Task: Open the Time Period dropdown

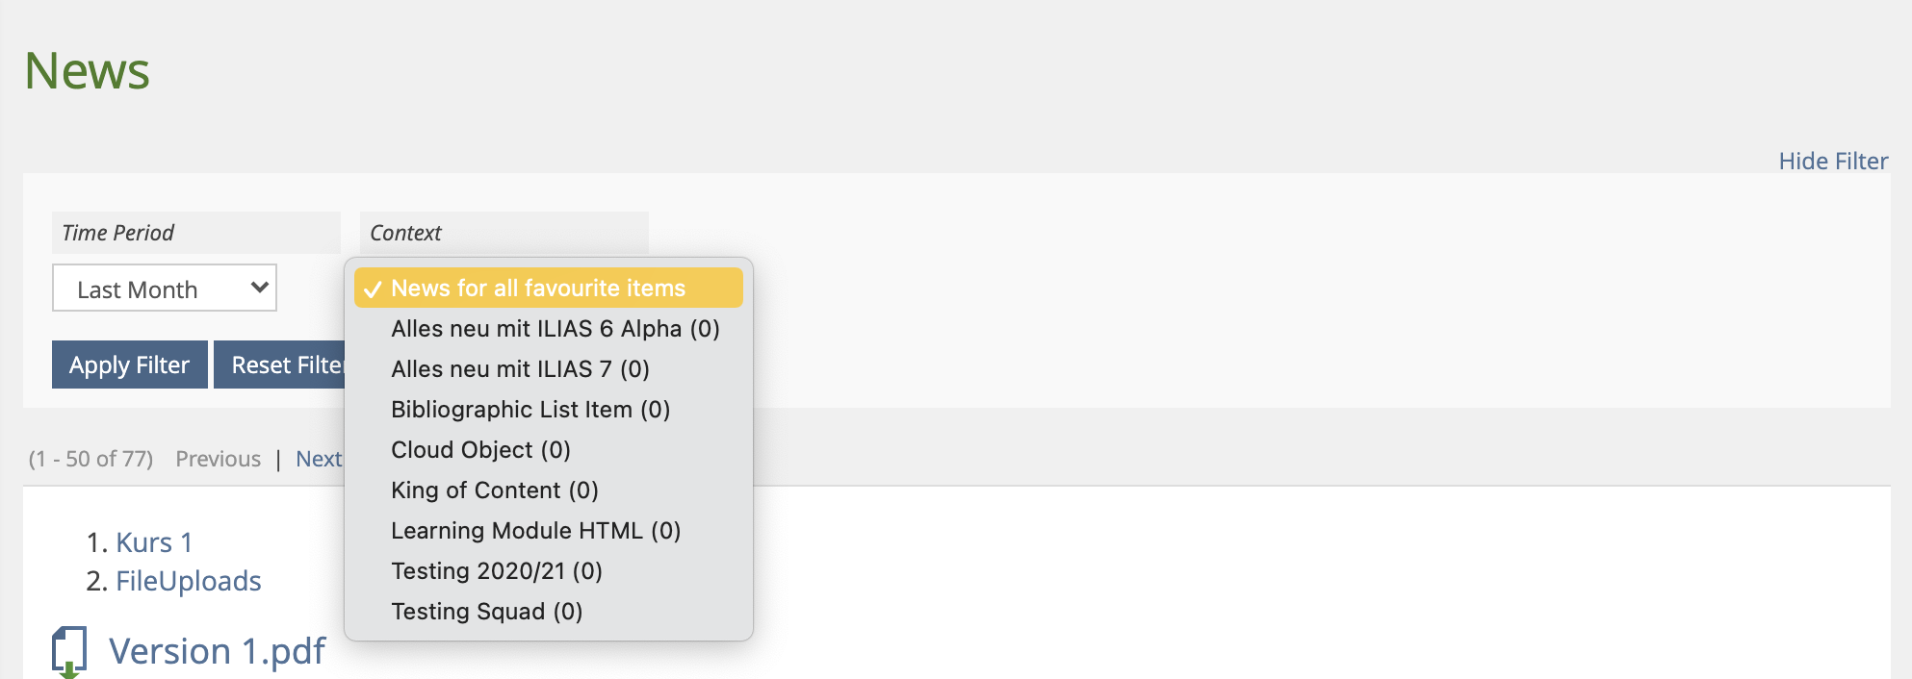Action: (x=165, y=289)
